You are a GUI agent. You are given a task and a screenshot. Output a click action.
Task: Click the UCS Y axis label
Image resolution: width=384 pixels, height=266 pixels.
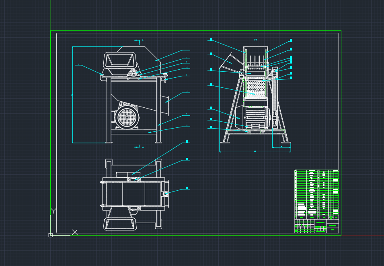[x=53, y=211]
